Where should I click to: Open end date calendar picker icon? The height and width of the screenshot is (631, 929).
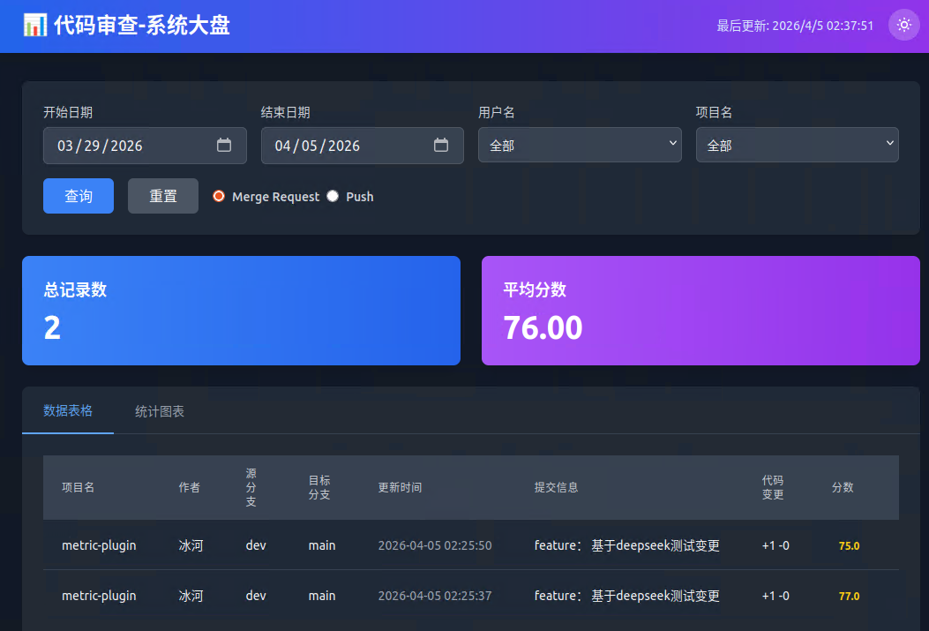click(441, 145)
